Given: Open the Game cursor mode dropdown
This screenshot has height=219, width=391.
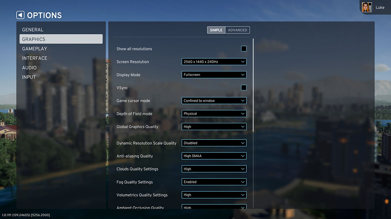Looking at the screenshot, I should pyautogui.click(x=214, y=101).
